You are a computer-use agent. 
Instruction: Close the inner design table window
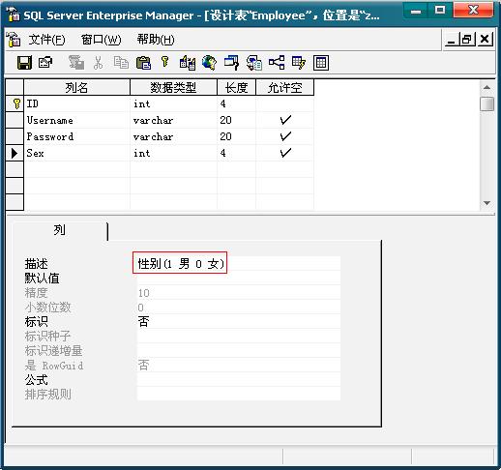(485, 40)
